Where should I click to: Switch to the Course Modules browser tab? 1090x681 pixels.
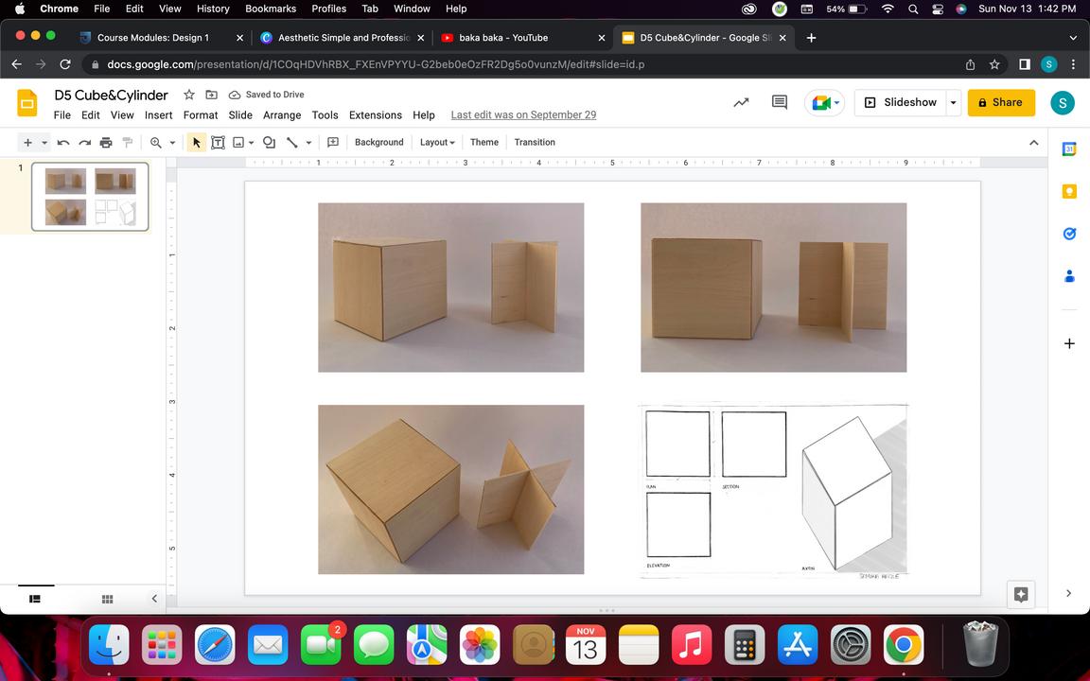[152, 38]
